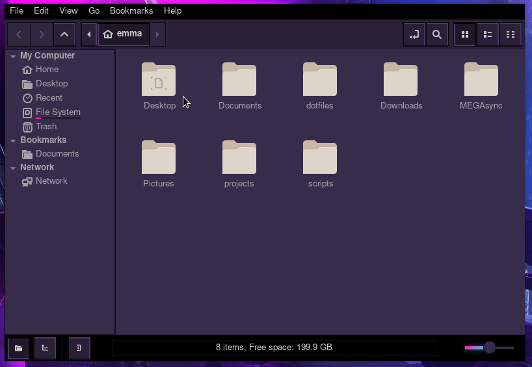Image resolution: width=532 pixels, height=367 pixels.
Task: Toggle location entry mode icon
Action: point(414,34)
